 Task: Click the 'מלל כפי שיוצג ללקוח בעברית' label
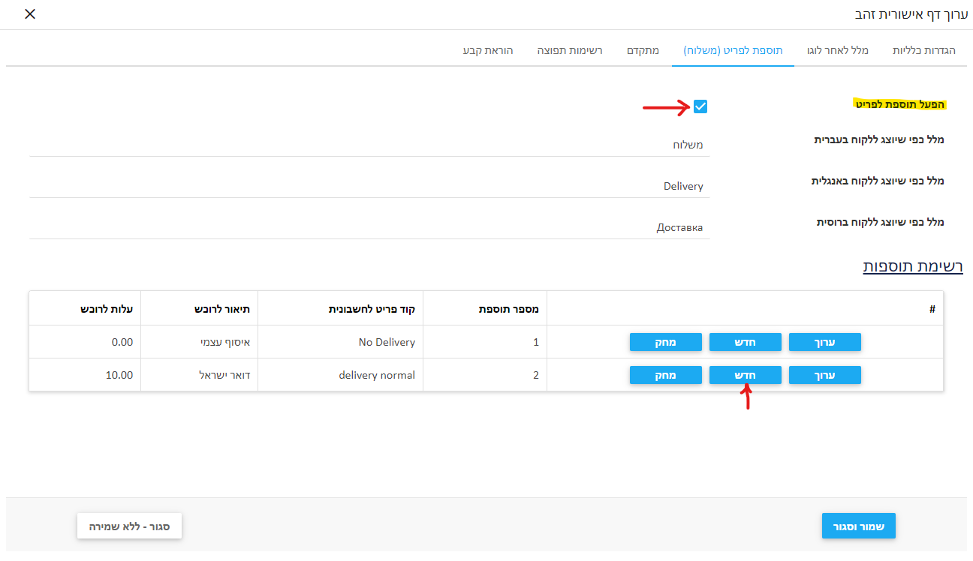coord(879,139)
